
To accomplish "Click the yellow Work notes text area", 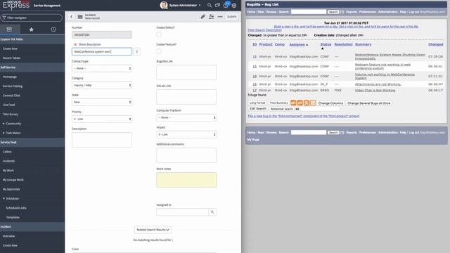I will click(186, 180).
